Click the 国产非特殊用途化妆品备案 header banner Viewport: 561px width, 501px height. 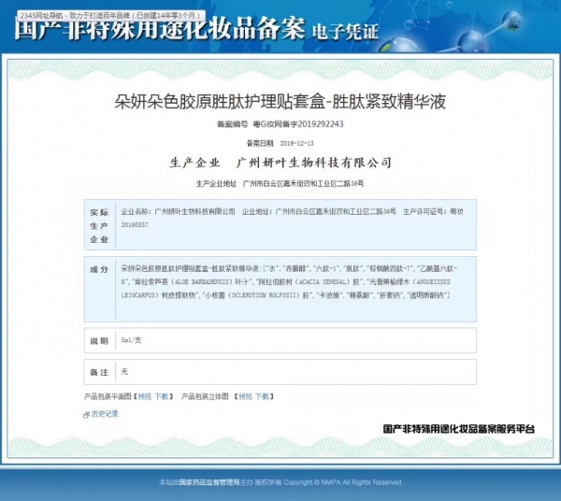click(159, 32)
